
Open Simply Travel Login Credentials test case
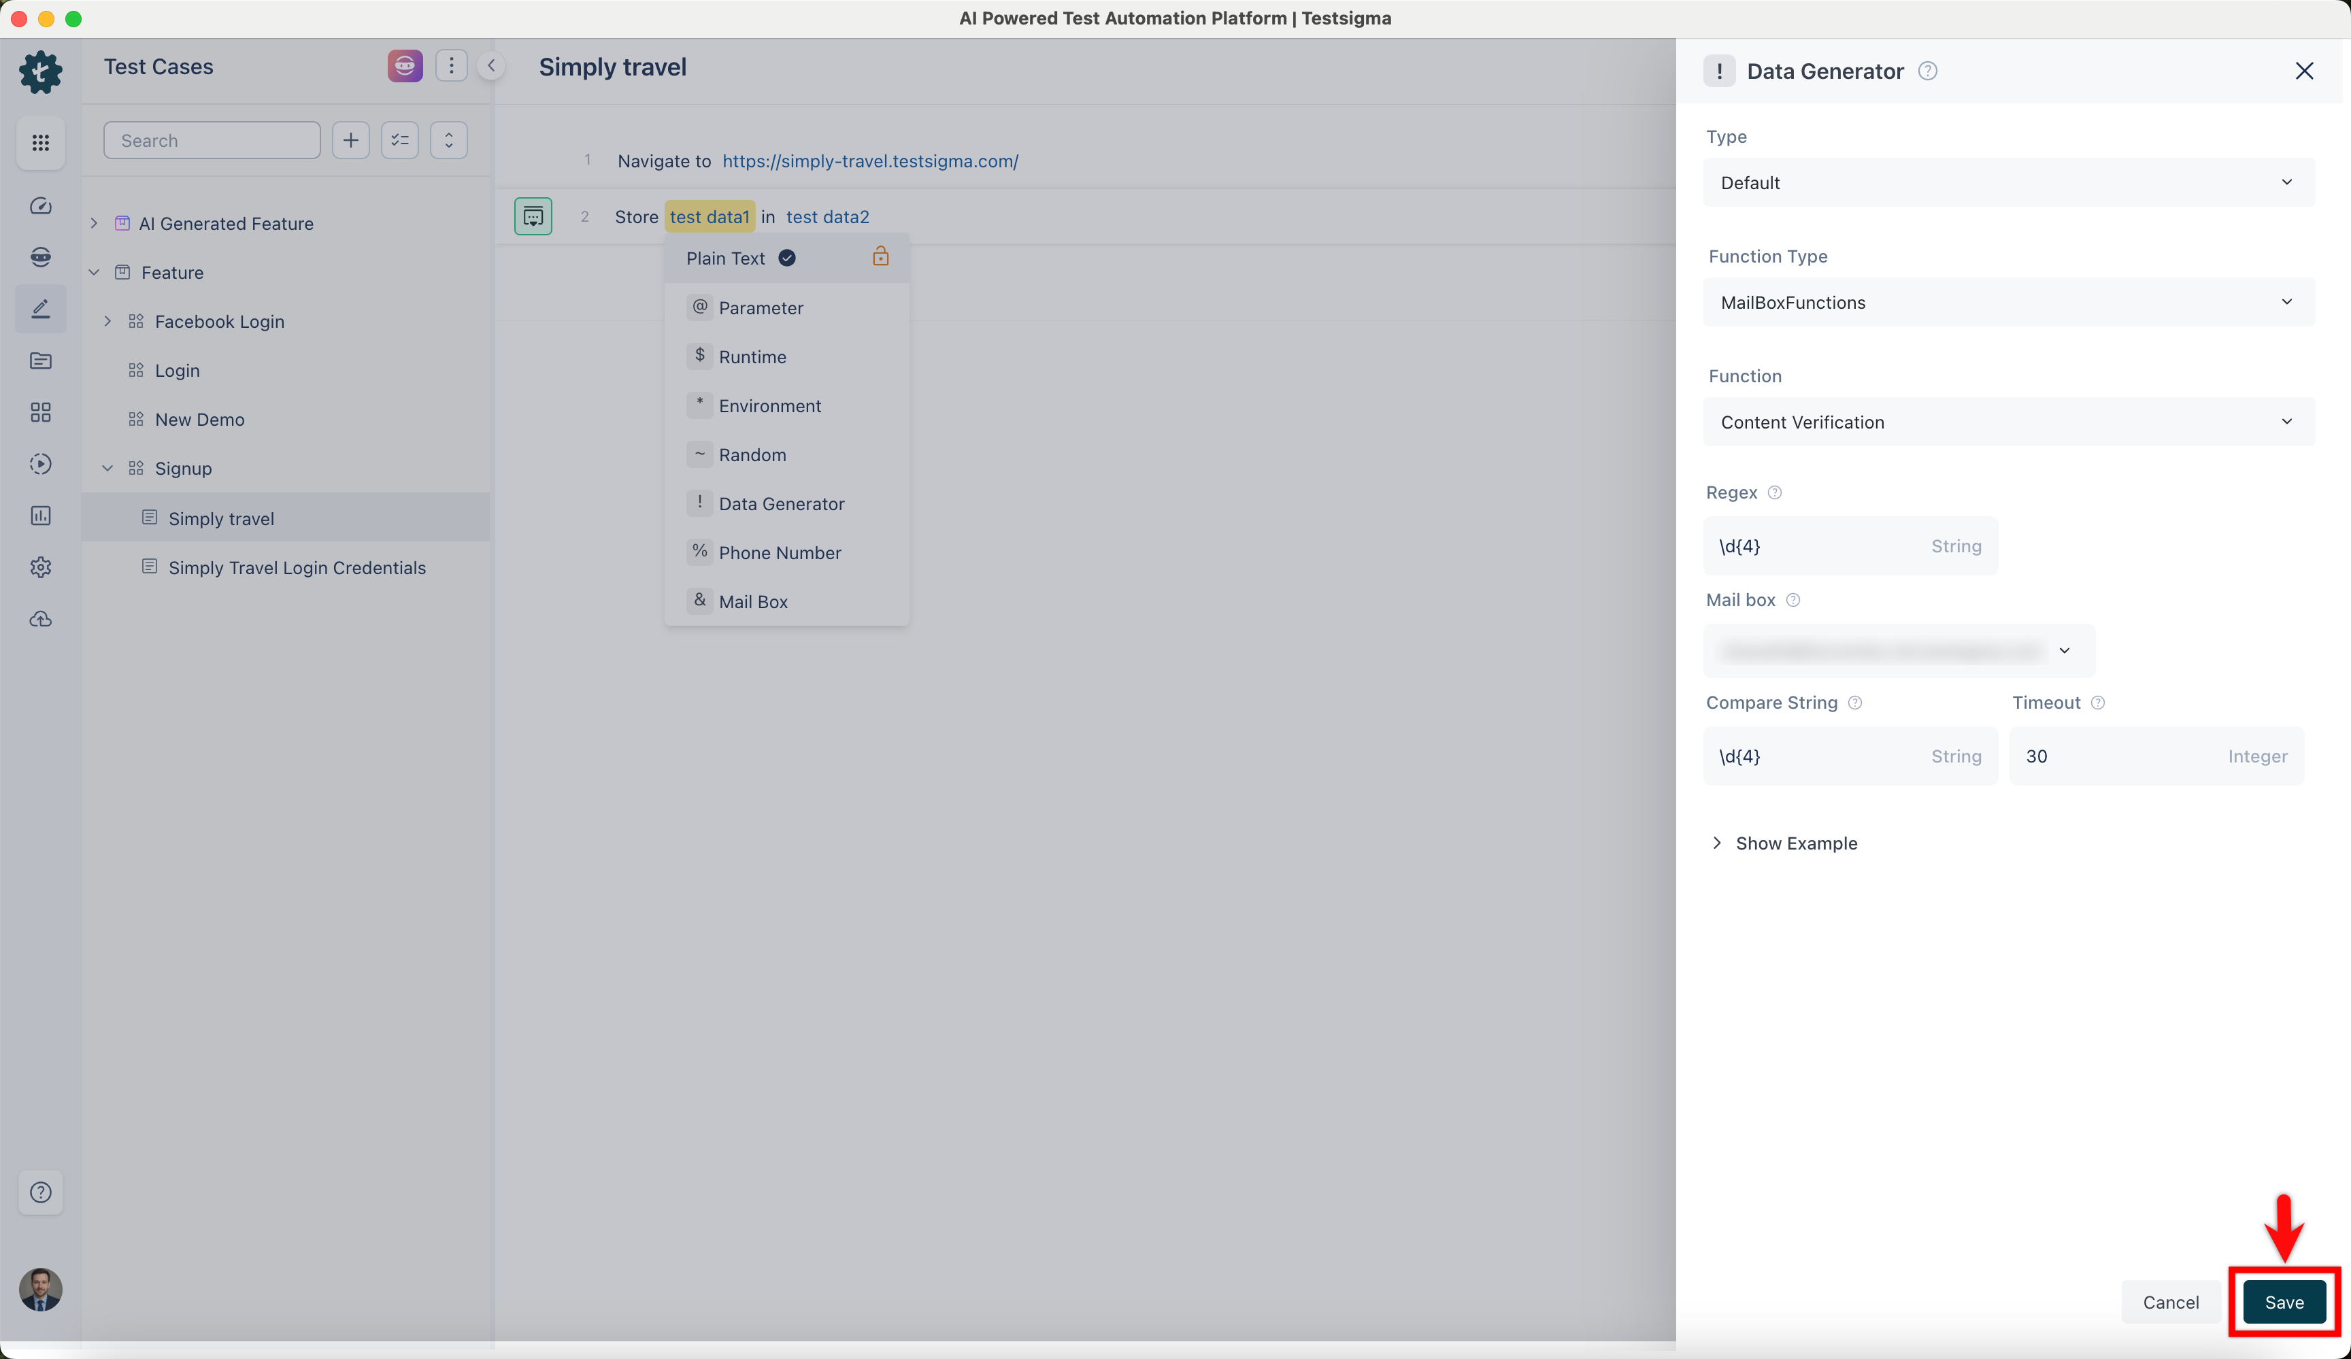pos(297,567)
